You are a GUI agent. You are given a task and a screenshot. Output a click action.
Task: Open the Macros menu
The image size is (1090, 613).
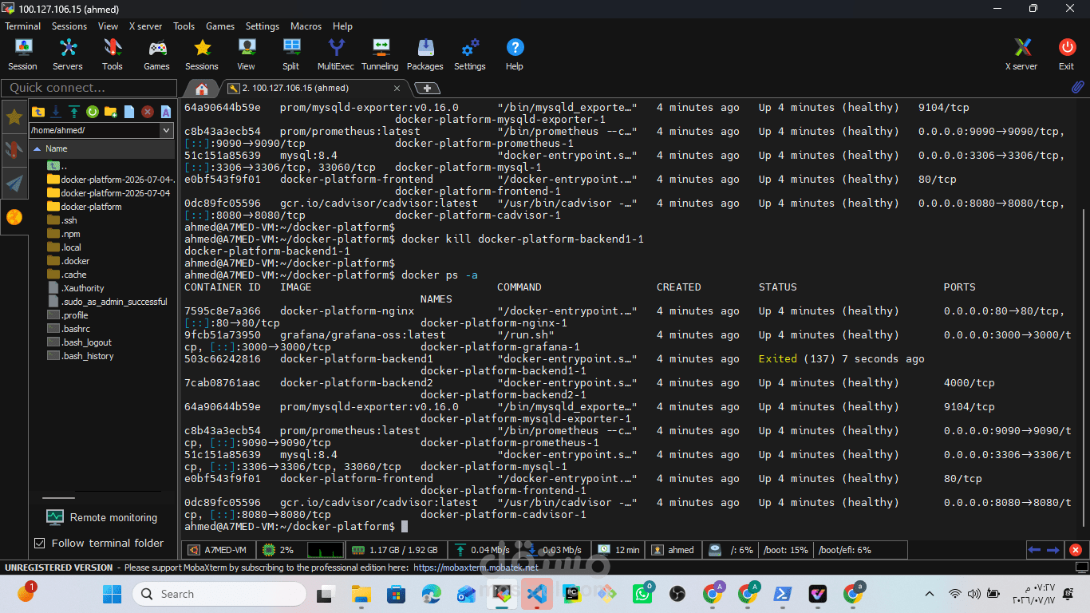tap(306, 26)
